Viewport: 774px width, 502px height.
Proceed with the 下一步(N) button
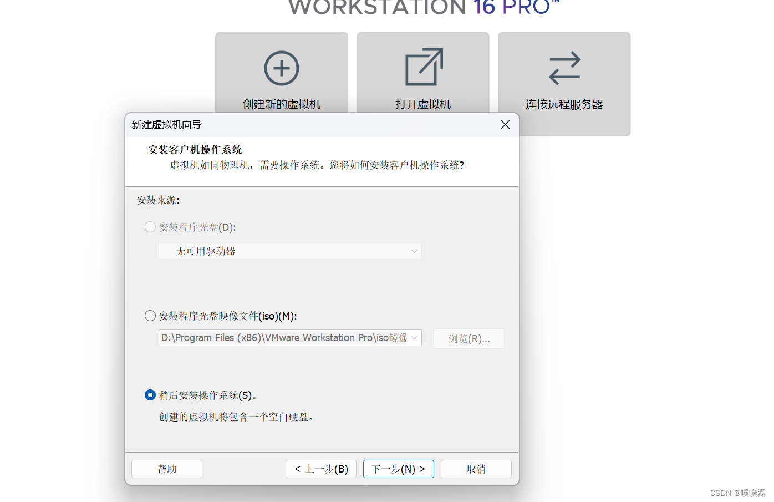point(399,469)
